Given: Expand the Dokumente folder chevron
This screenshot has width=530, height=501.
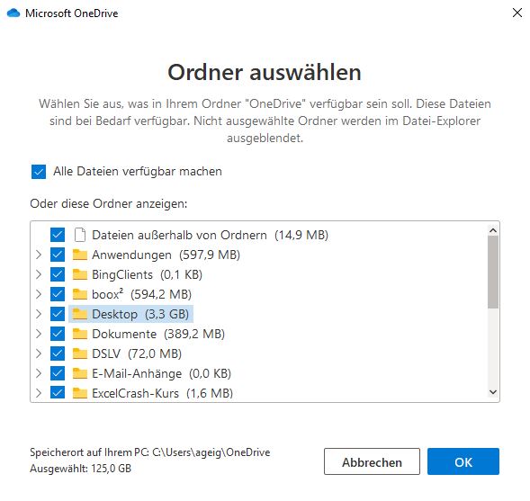Looking at the screenshot, I should pos(39,334).
